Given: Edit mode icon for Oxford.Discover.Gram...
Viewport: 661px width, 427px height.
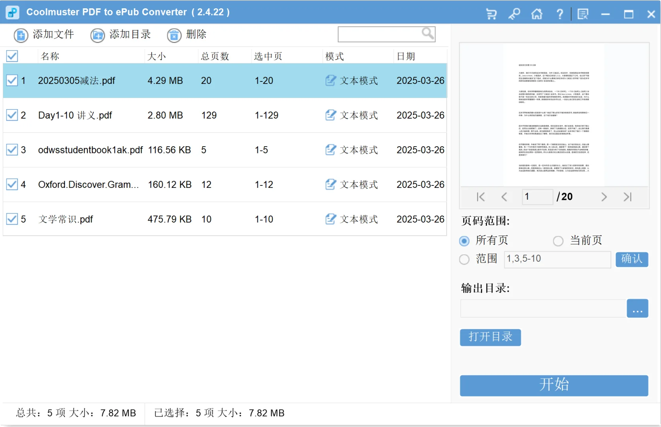Looking at the screenshot, I should coord(331,184).
